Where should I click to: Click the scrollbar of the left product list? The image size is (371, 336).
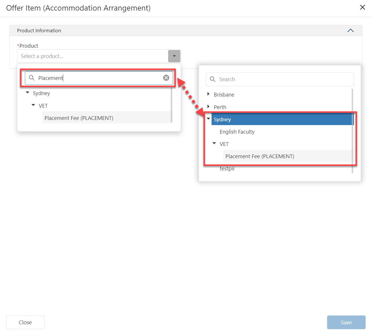[171, 104]
